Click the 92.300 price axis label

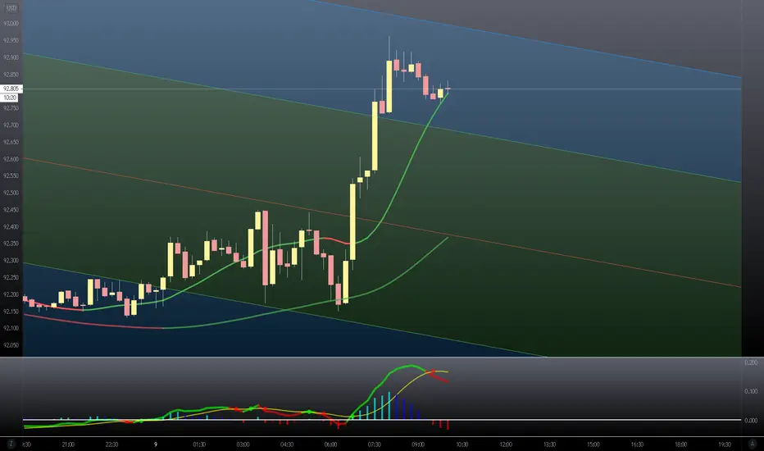click(11, 261)
